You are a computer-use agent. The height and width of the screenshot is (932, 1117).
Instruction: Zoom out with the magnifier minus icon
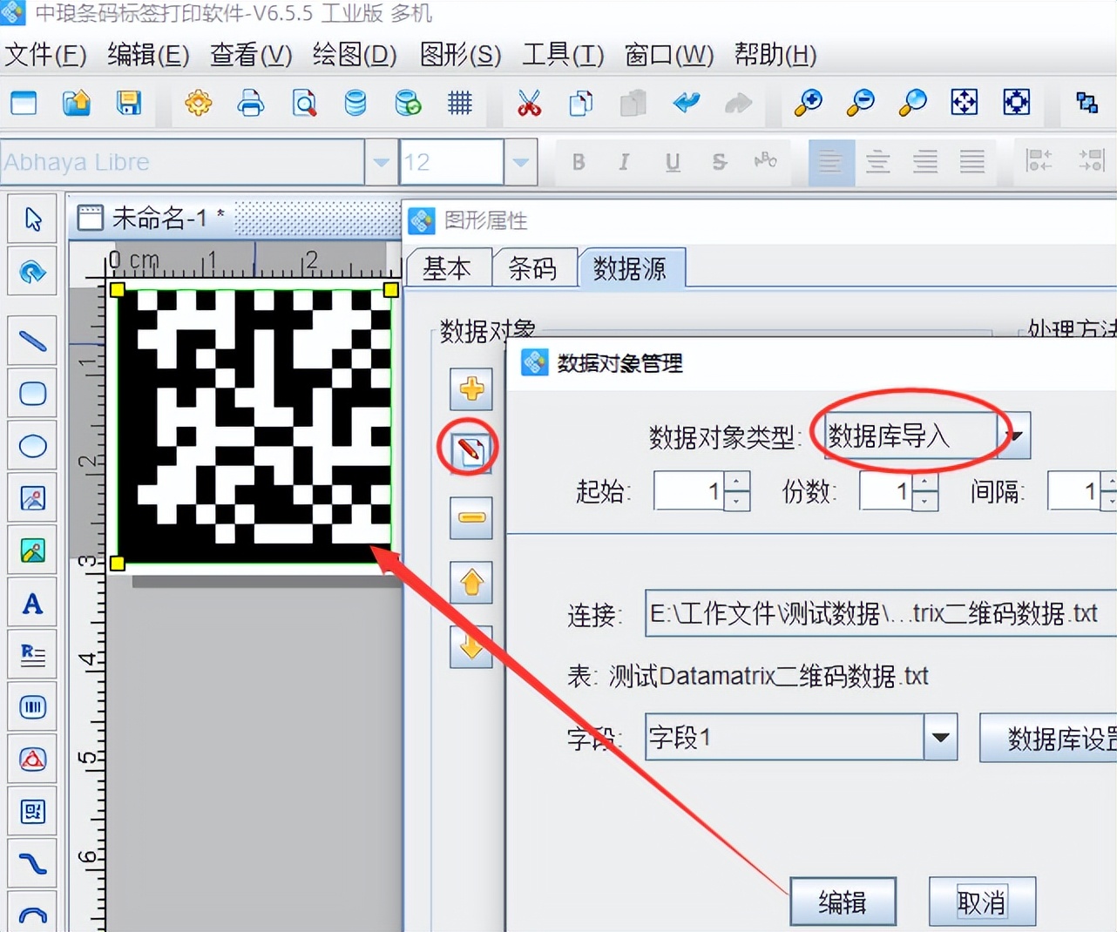pos(860,103)
